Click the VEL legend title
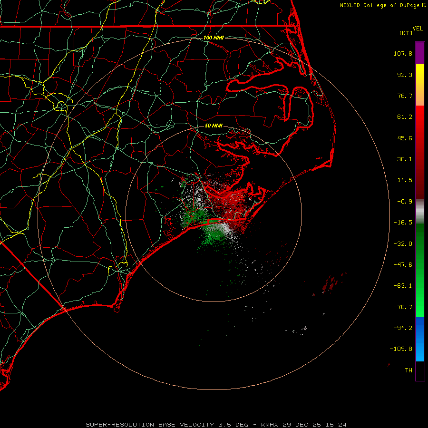This screenshot has height=428, width=428. tap(418, 29)
